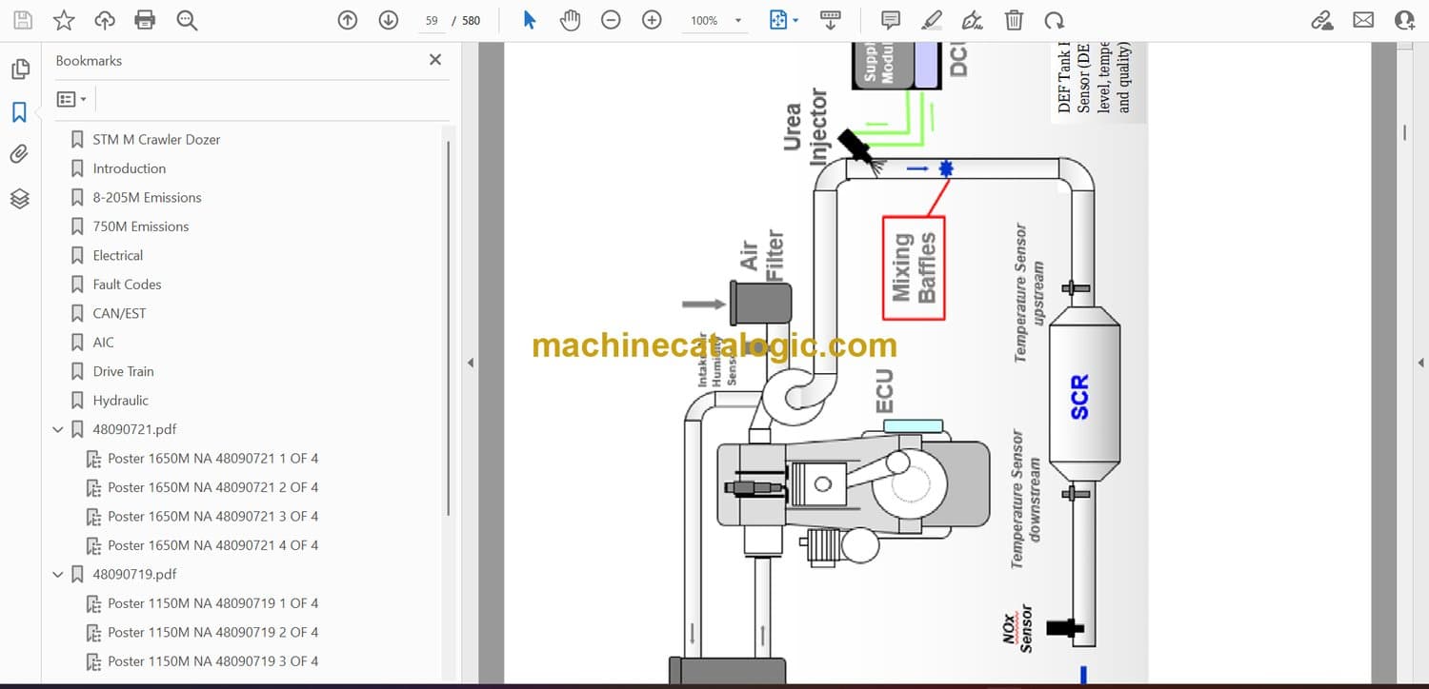Viewport: 1429px width, 689px height.
Task: Go to next page arrow
Action: (x=388, y=20)
